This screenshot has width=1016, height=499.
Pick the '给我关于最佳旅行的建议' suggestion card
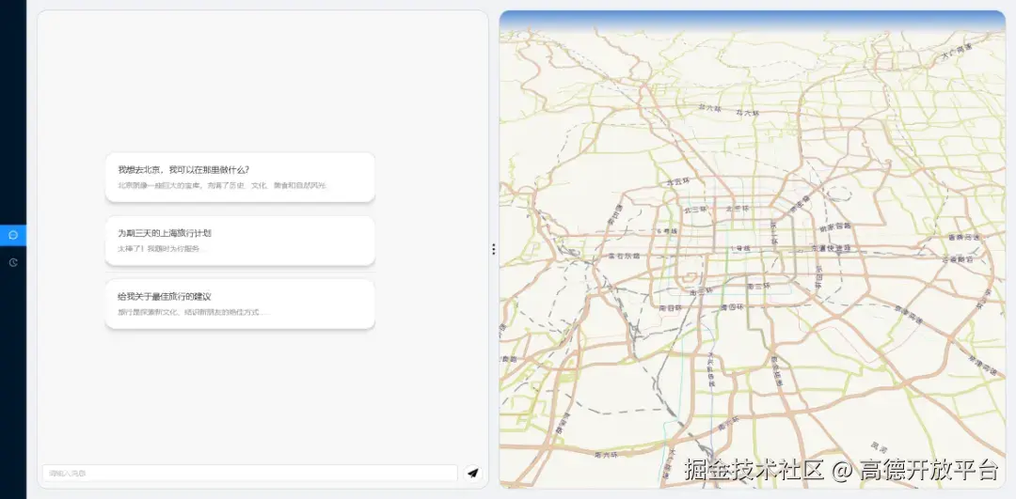pos(240,304)
